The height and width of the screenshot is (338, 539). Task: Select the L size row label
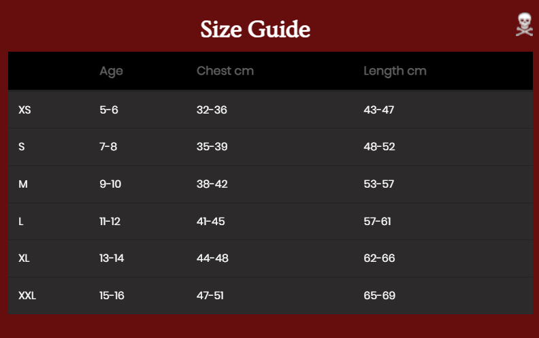click(x=21, y=222)
